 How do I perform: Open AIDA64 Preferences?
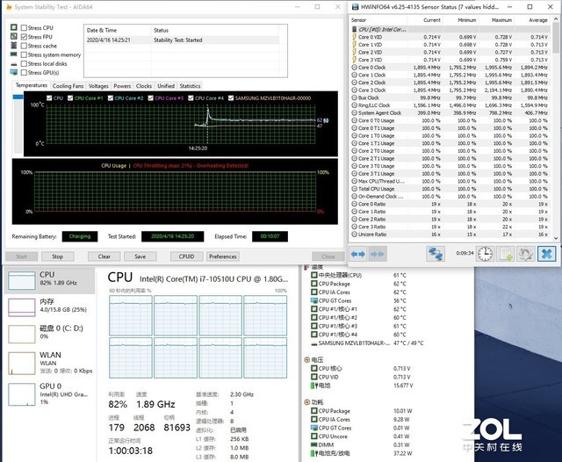tap(222, 256)
